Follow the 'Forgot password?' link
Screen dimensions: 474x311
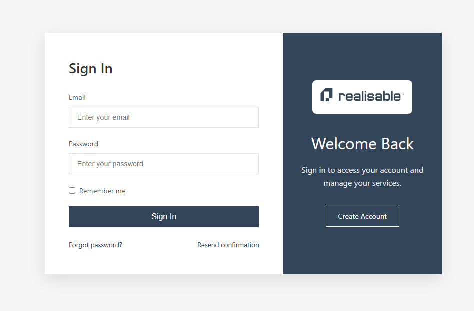(x=95, y=245)
